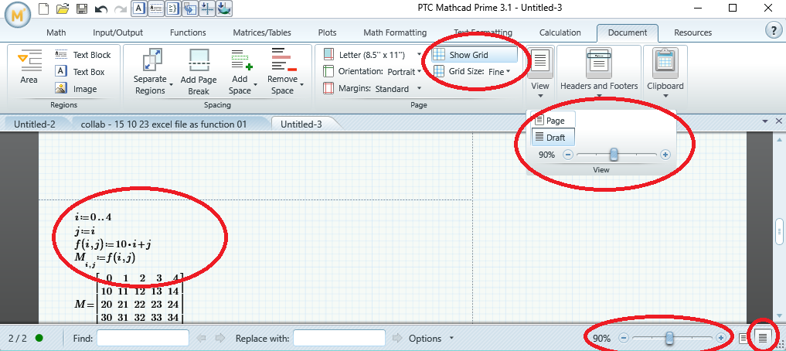The height and width of the screenshot is (351, 786).
Task: Click the vertical scrollbar thumb
Action: coord(779,230)
